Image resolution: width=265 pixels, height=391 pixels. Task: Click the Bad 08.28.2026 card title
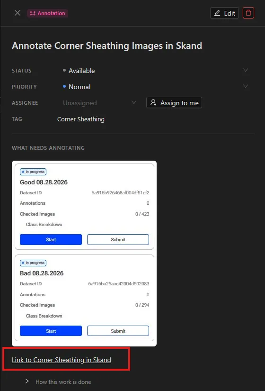pyautogui.click(x=42, y=273)
